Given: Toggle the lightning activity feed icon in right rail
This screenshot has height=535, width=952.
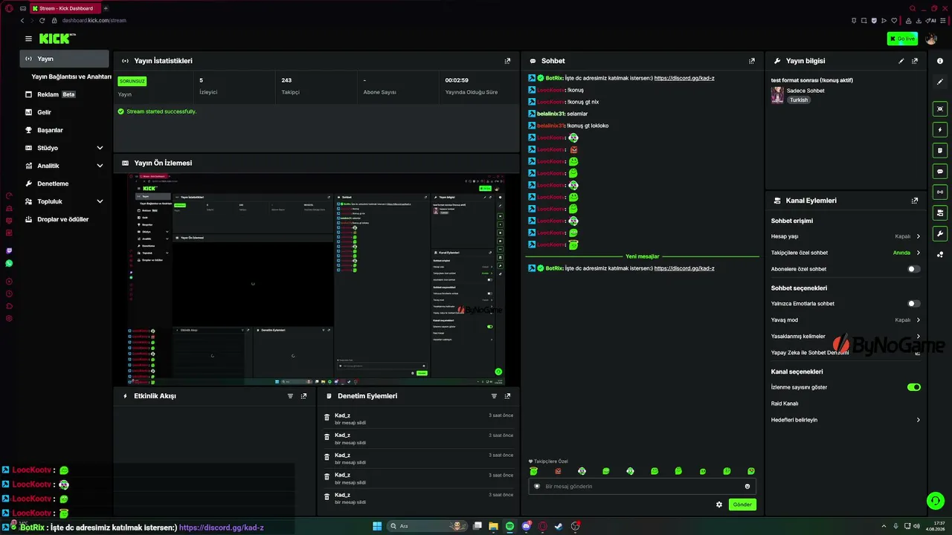Looking at the screenshot, I should tap(940, 129).
